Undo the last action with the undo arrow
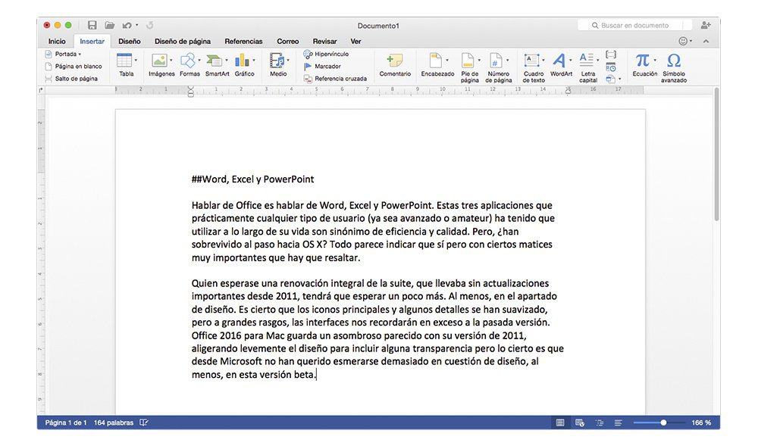This screenshot has height=446, width=758. [127, 25]
